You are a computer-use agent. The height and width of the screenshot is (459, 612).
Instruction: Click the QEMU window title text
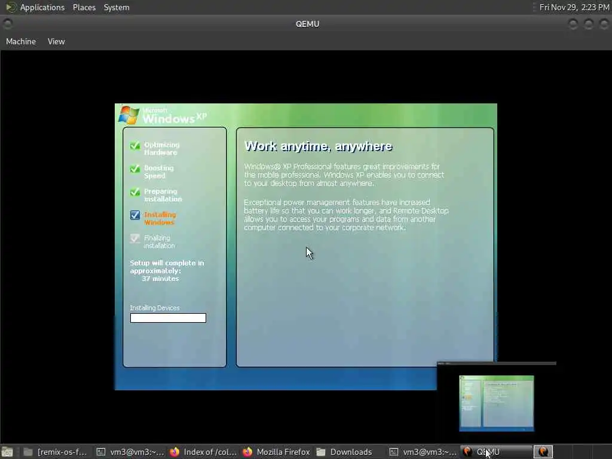(308, 24)
